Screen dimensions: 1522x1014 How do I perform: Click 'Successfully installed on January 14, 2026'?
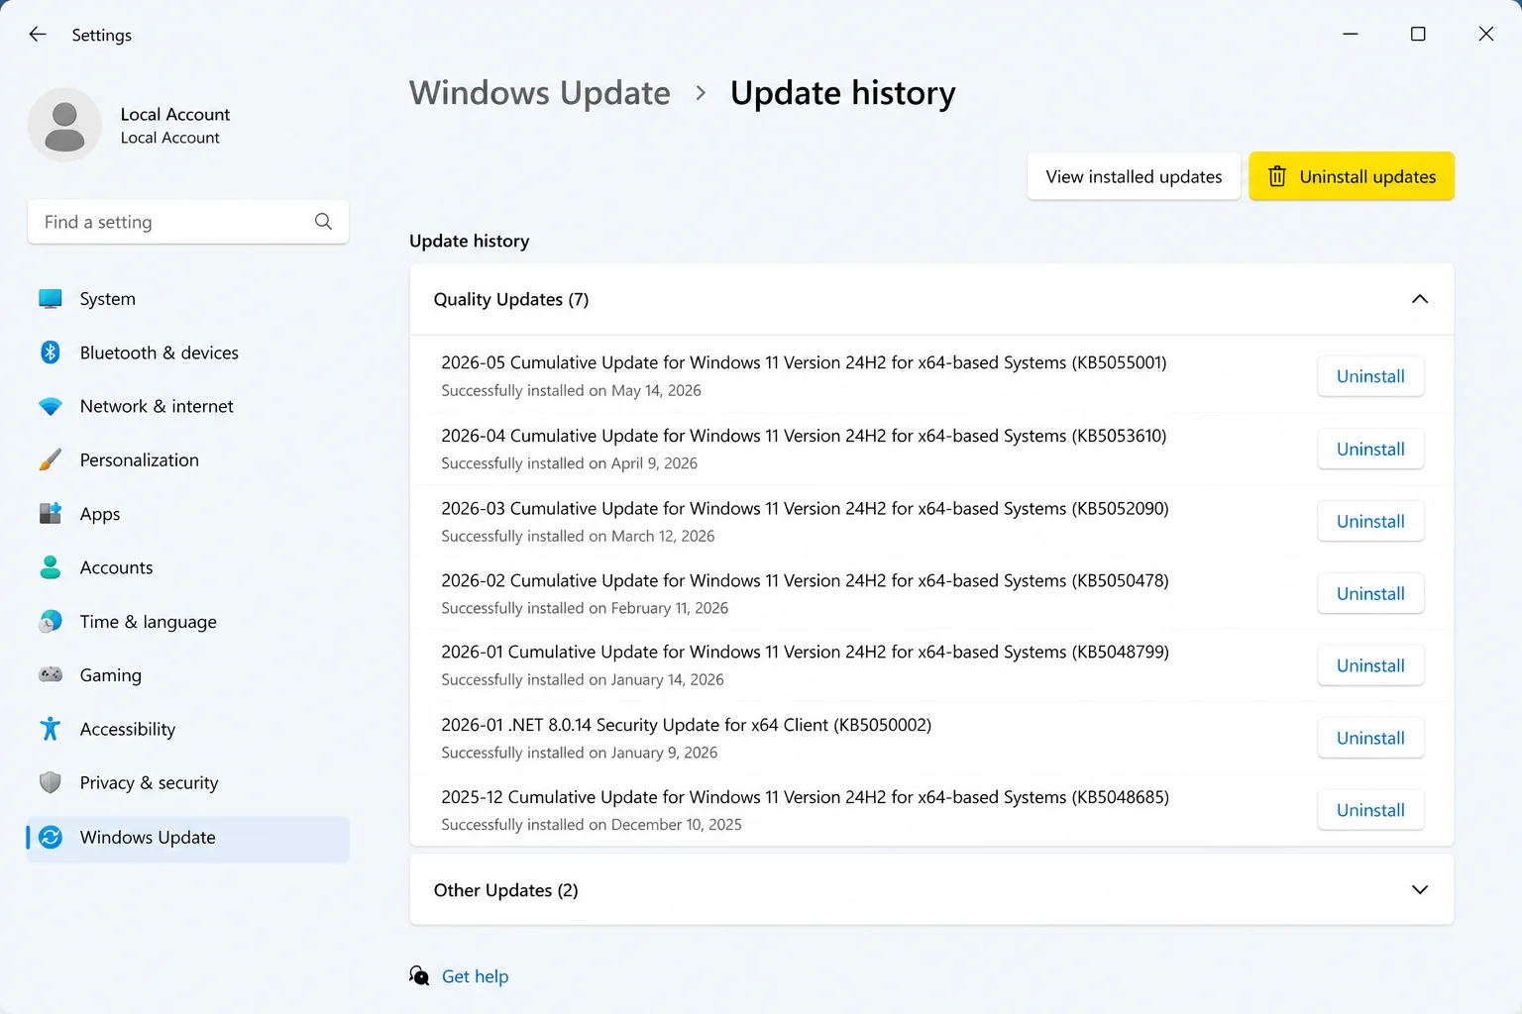pos(583,679)
